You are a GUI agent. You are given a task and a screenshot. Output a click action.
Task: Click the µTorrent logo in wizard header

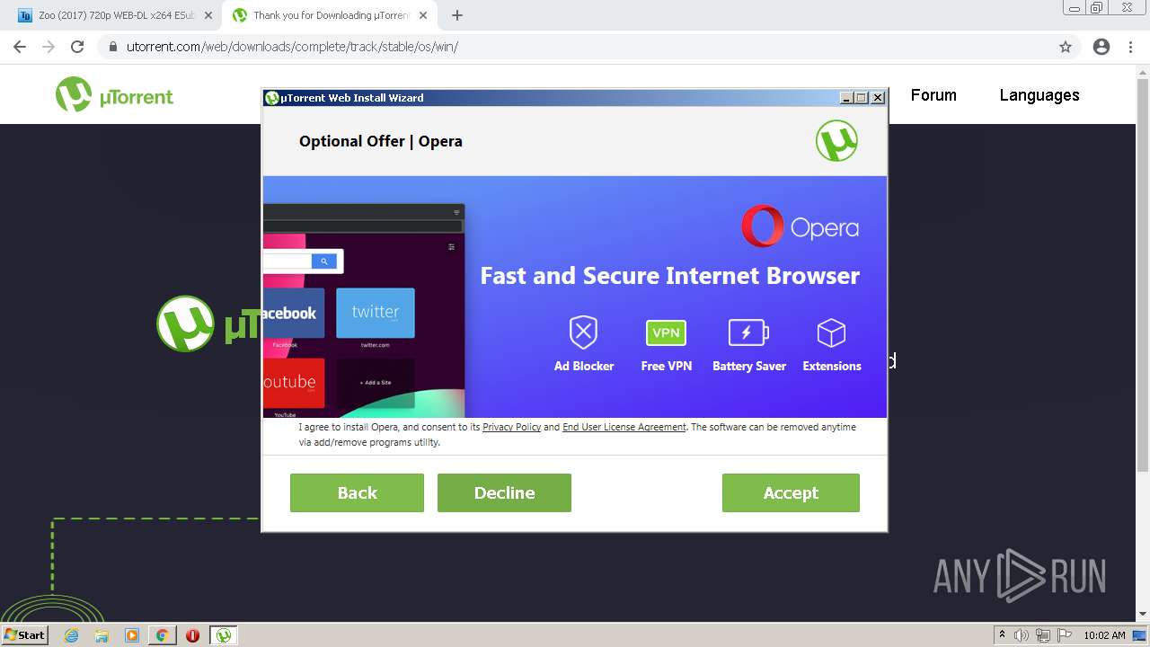point(836,141)
